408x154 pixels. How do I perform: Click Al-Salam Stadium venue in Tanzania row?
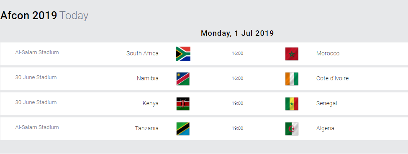pos(37,127)
